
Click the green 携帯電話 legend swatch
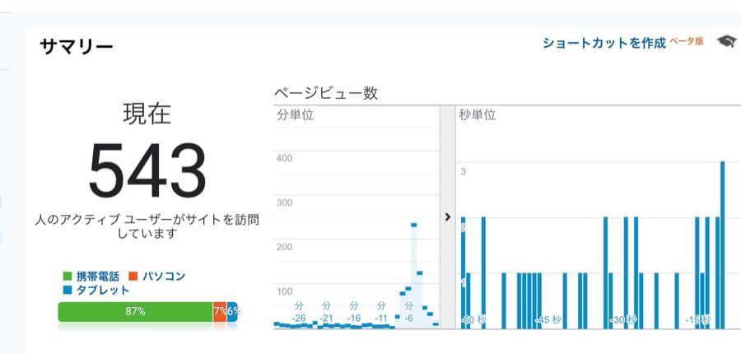coord(68,277)
